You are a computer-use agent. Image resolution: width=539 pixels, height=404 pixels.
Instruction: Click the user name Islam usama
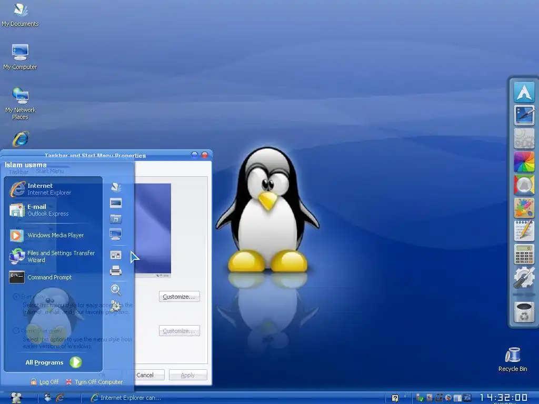(x=25, y=165)
